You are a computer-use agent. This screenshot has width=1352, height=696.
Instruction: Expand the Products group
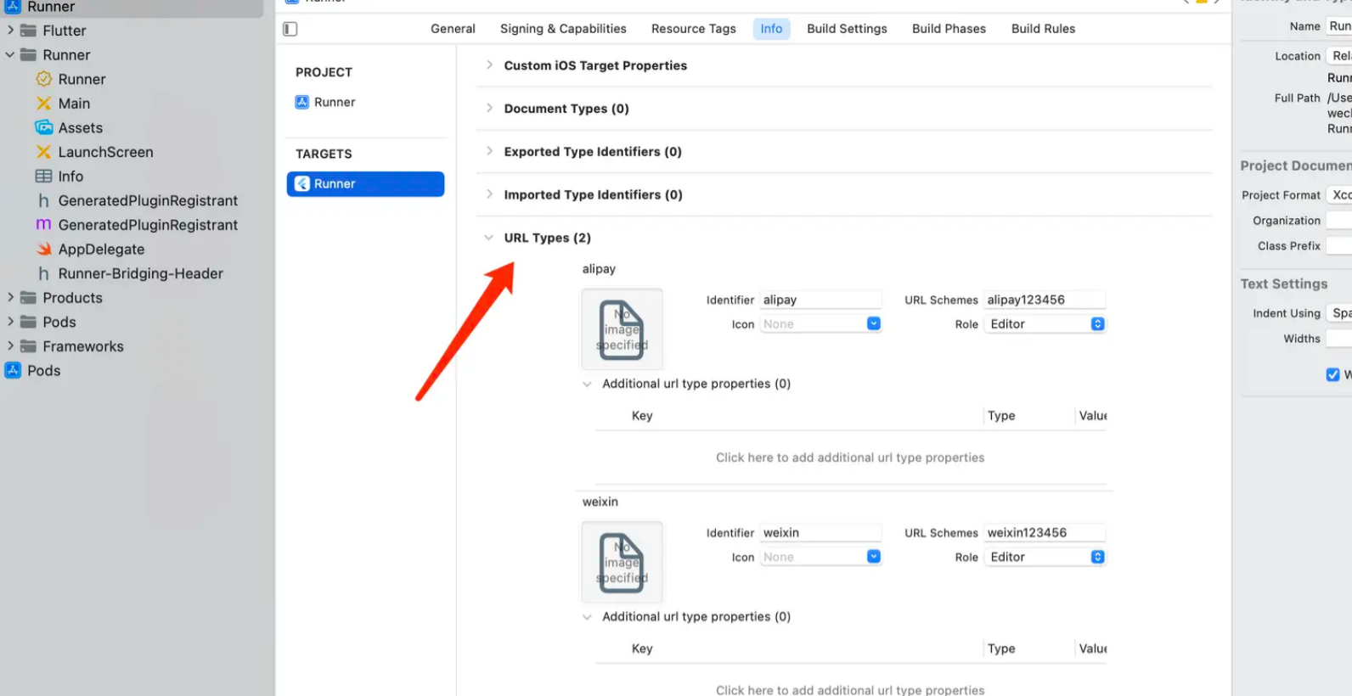pyautogui.click(x=10, y=298)
